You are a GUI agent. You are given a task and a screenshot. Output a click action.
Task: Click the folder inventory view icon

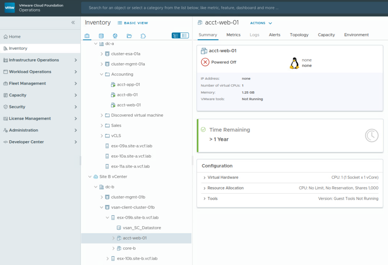tap(129, 36)
